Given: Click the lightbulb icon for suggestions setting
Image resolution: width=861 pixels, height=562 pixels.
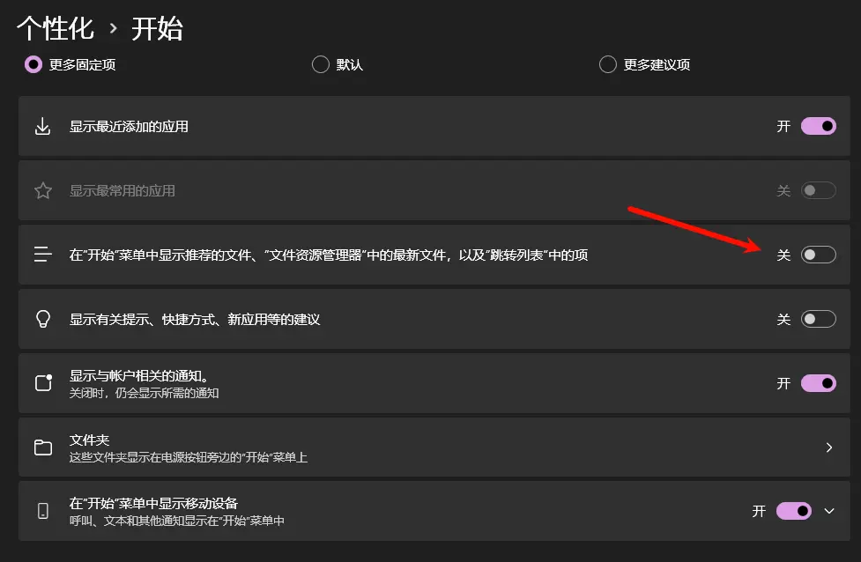Looking at the screenshot, I should click(x=42, y=319).
